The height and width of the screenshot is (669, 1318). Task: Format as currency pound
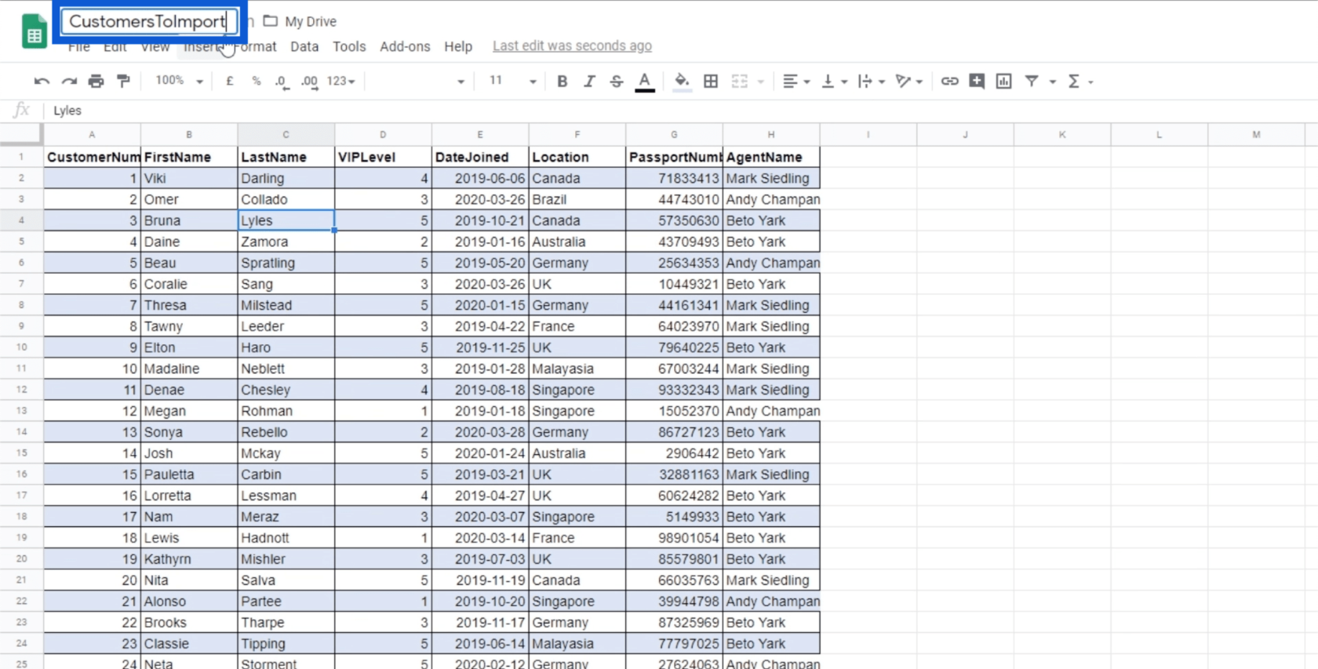[230, 81]
